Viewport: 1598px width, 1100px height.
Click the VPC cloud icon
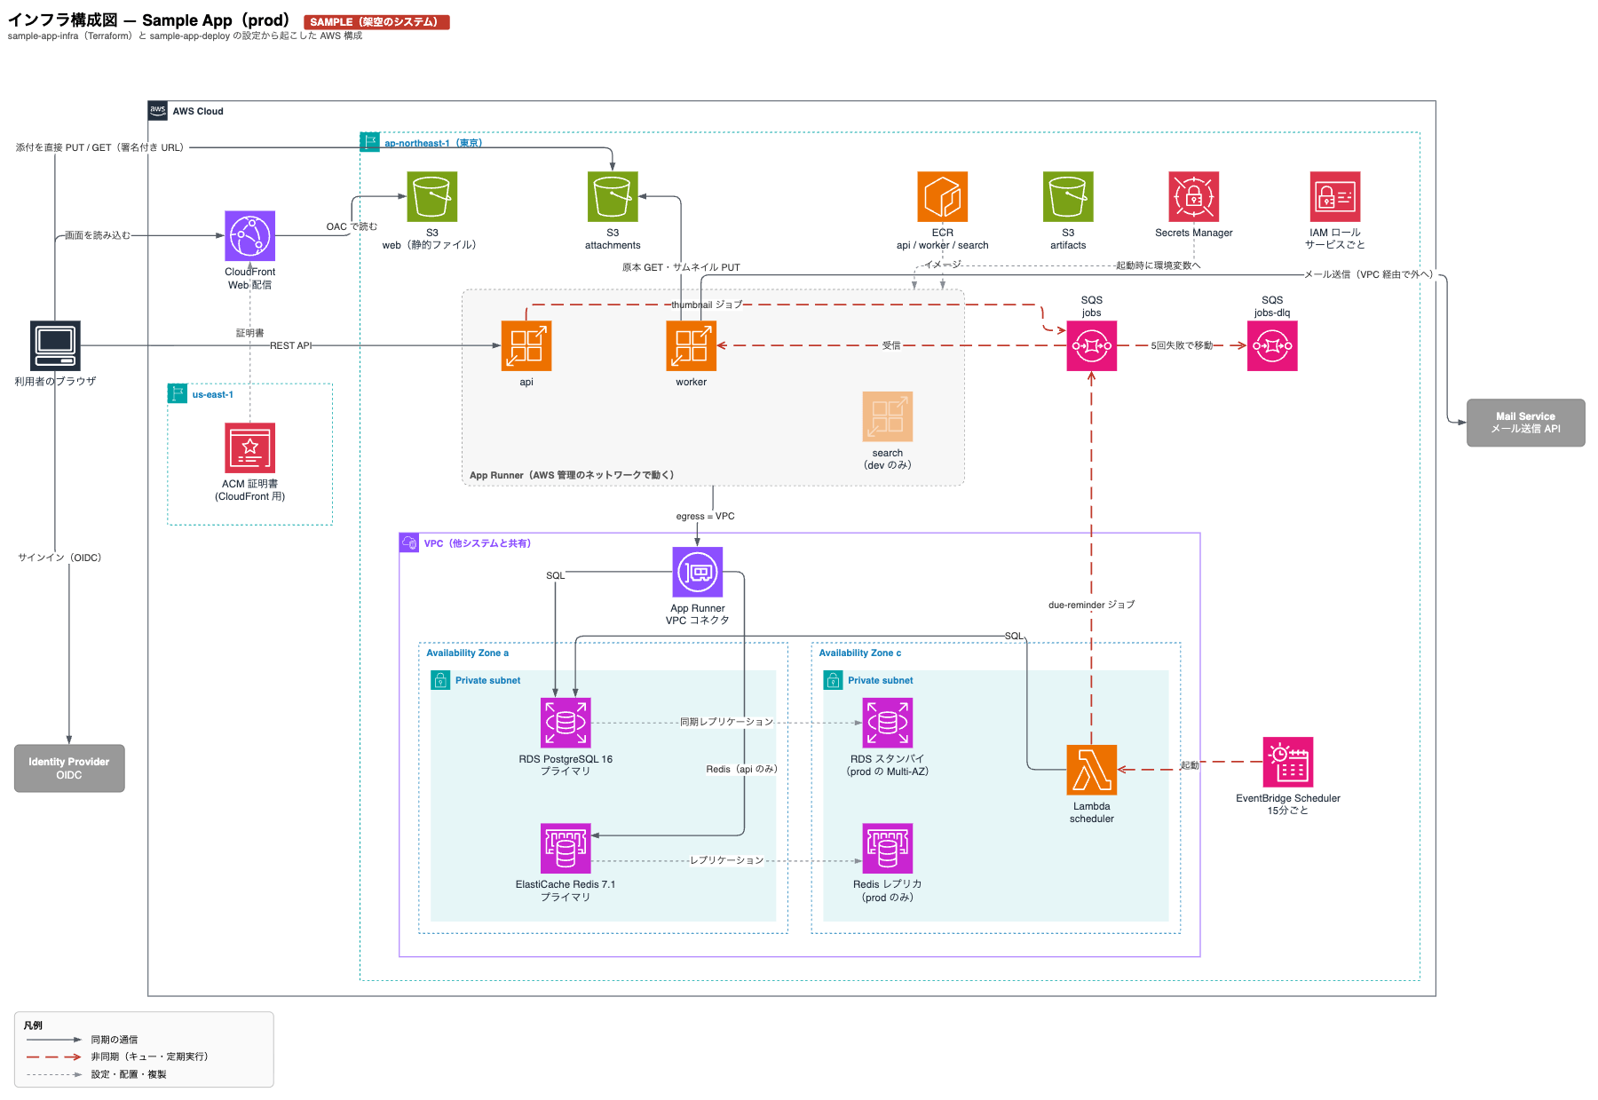coord(409,542)
